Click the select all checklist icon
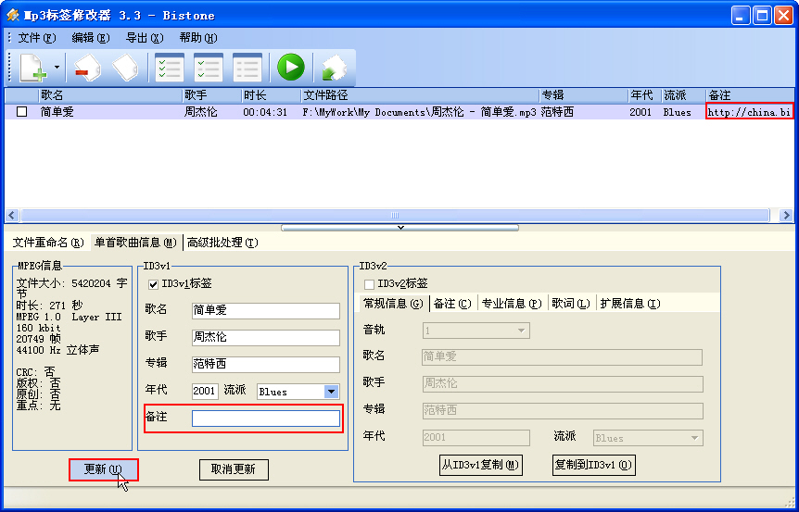This screenshot has height=512, width=799. 169,68
